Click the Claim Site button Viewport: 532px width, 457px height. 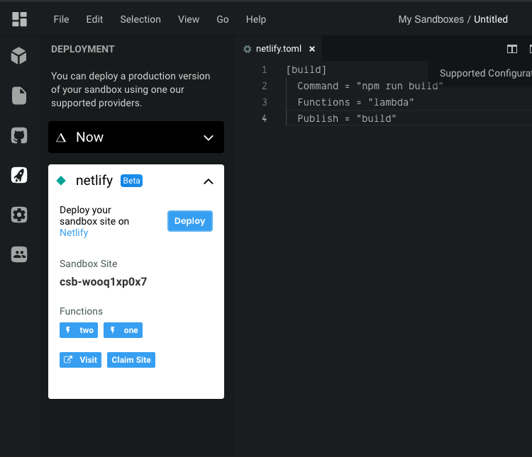[x=131, y=360]
